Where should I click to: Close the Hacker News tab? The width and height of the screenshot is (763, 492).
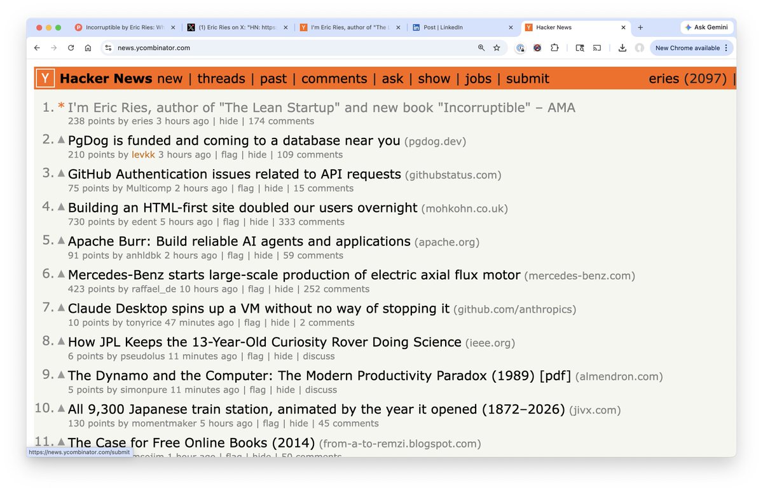[624, 27]
